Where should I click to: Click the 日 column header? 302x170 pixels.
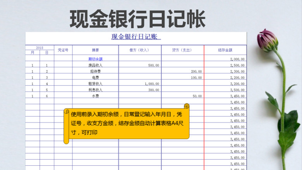[x=47, y=53]
